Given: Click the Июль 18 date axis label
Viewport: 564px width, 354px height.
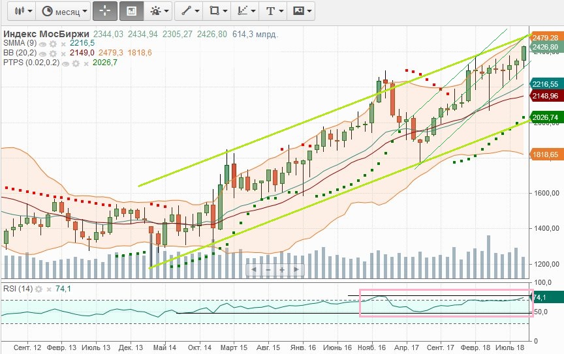Looking at the screenshot, I should [x=510, y=348].
